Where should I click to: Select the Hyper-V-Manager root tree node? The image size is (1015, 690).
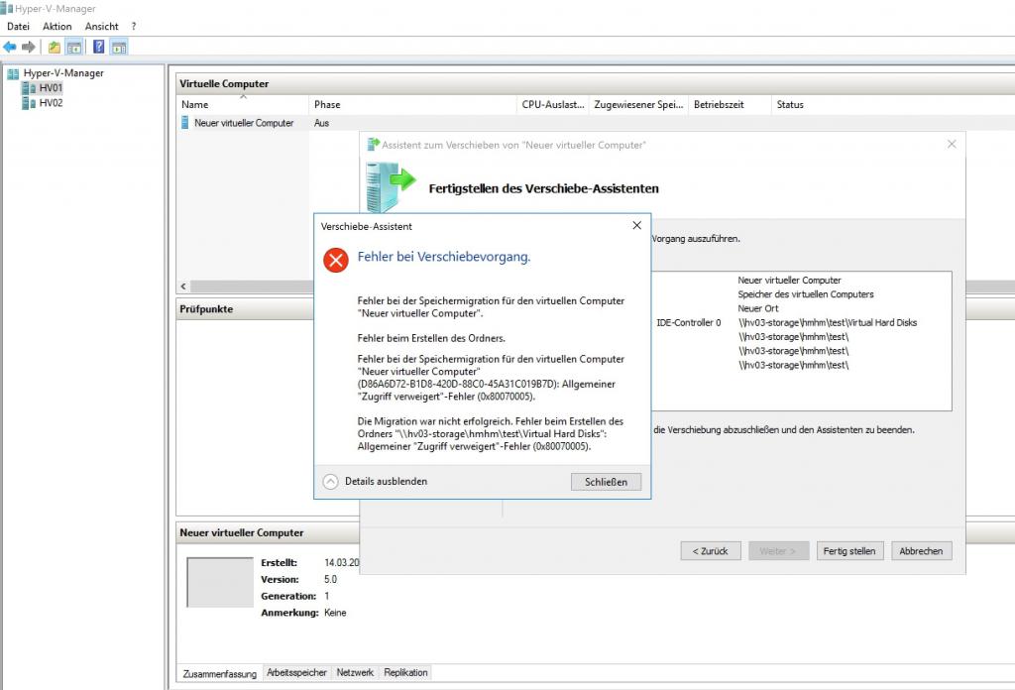pyautogui.click(x=63, y=73)
